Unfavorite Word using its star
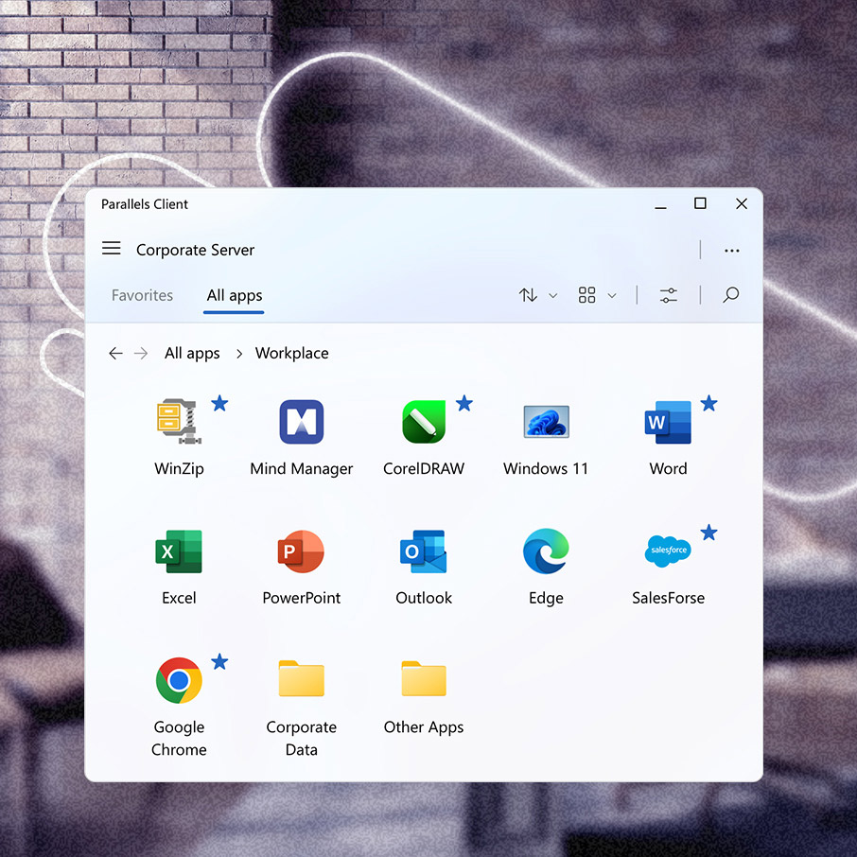The image size is (857, 857). click(x=708, y=404)
